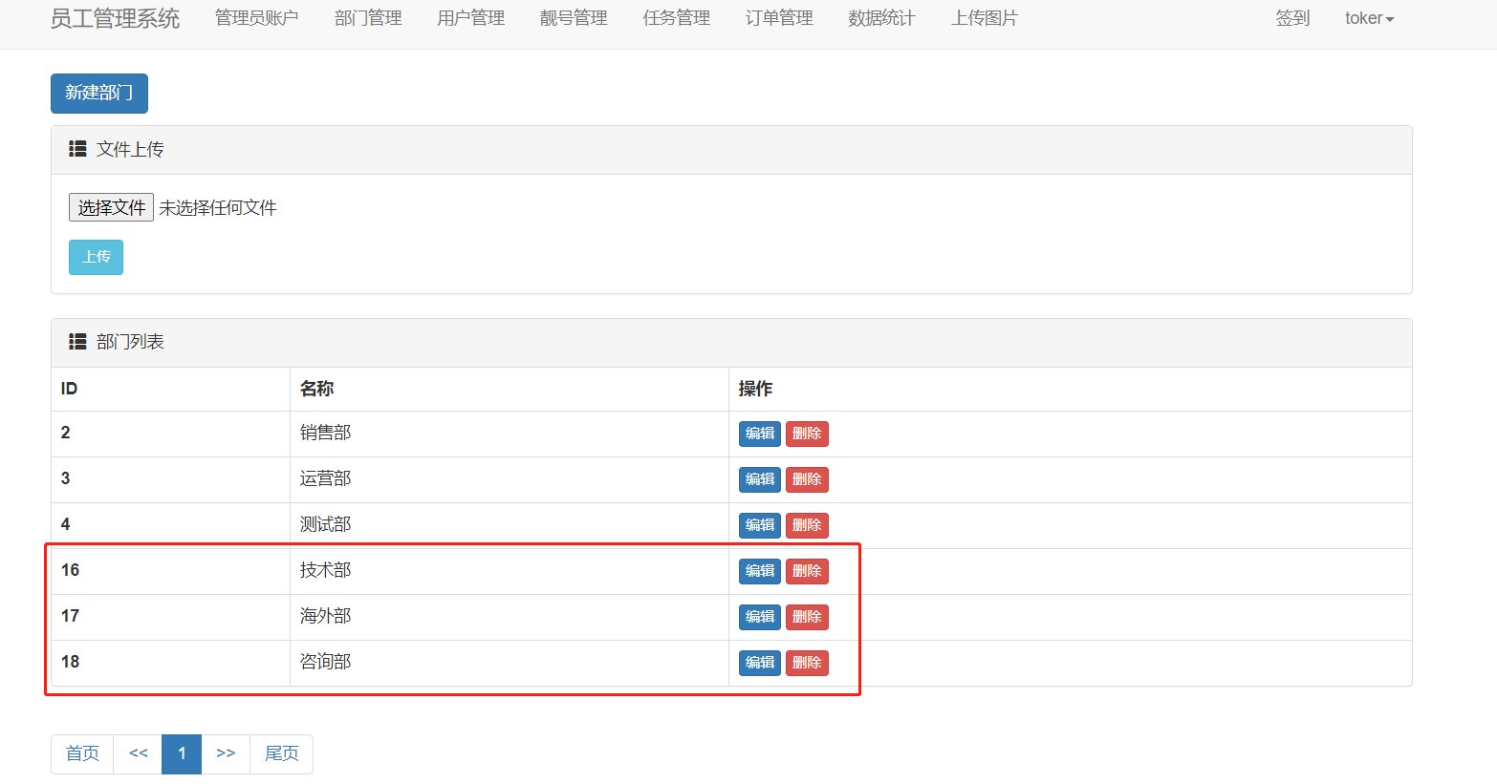Image resolution: width=1497 pixels, height=784 pixels.
Task: Click the 选择文件 file chooser button
Action: (111, 207)
